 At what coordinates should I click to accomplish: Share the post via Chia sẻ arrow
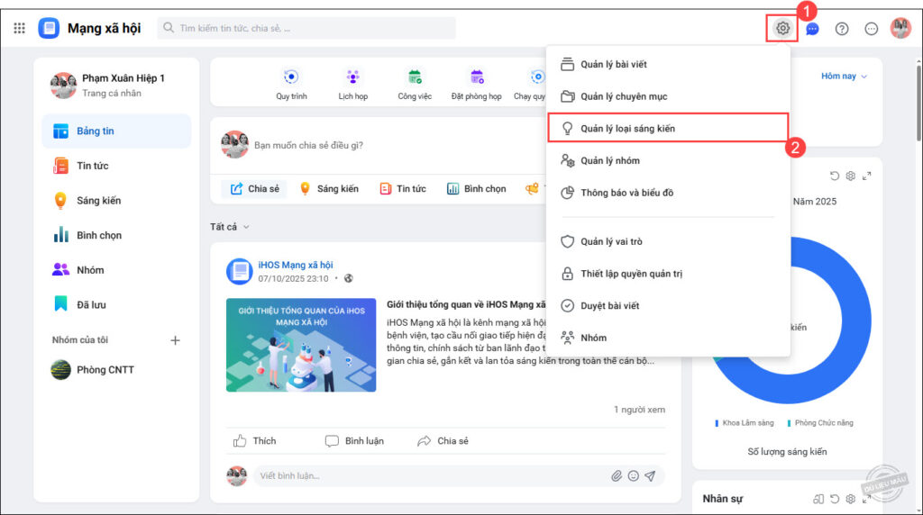point(443,441)
